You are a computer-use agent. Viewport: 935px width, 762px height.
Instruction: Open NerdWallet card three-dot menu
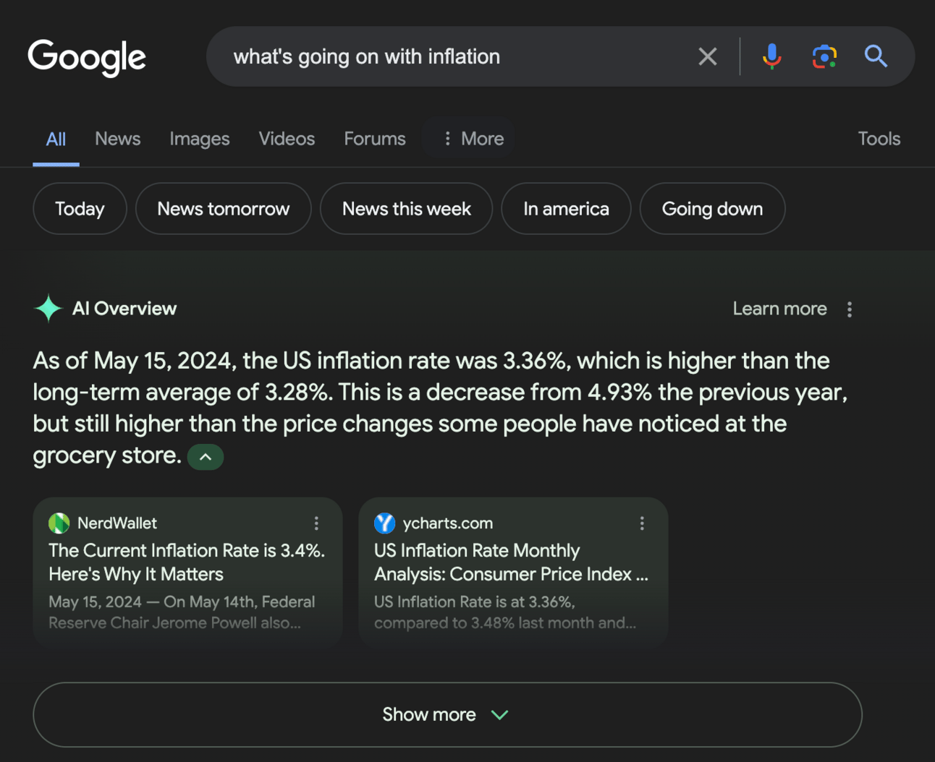point(316,523)
